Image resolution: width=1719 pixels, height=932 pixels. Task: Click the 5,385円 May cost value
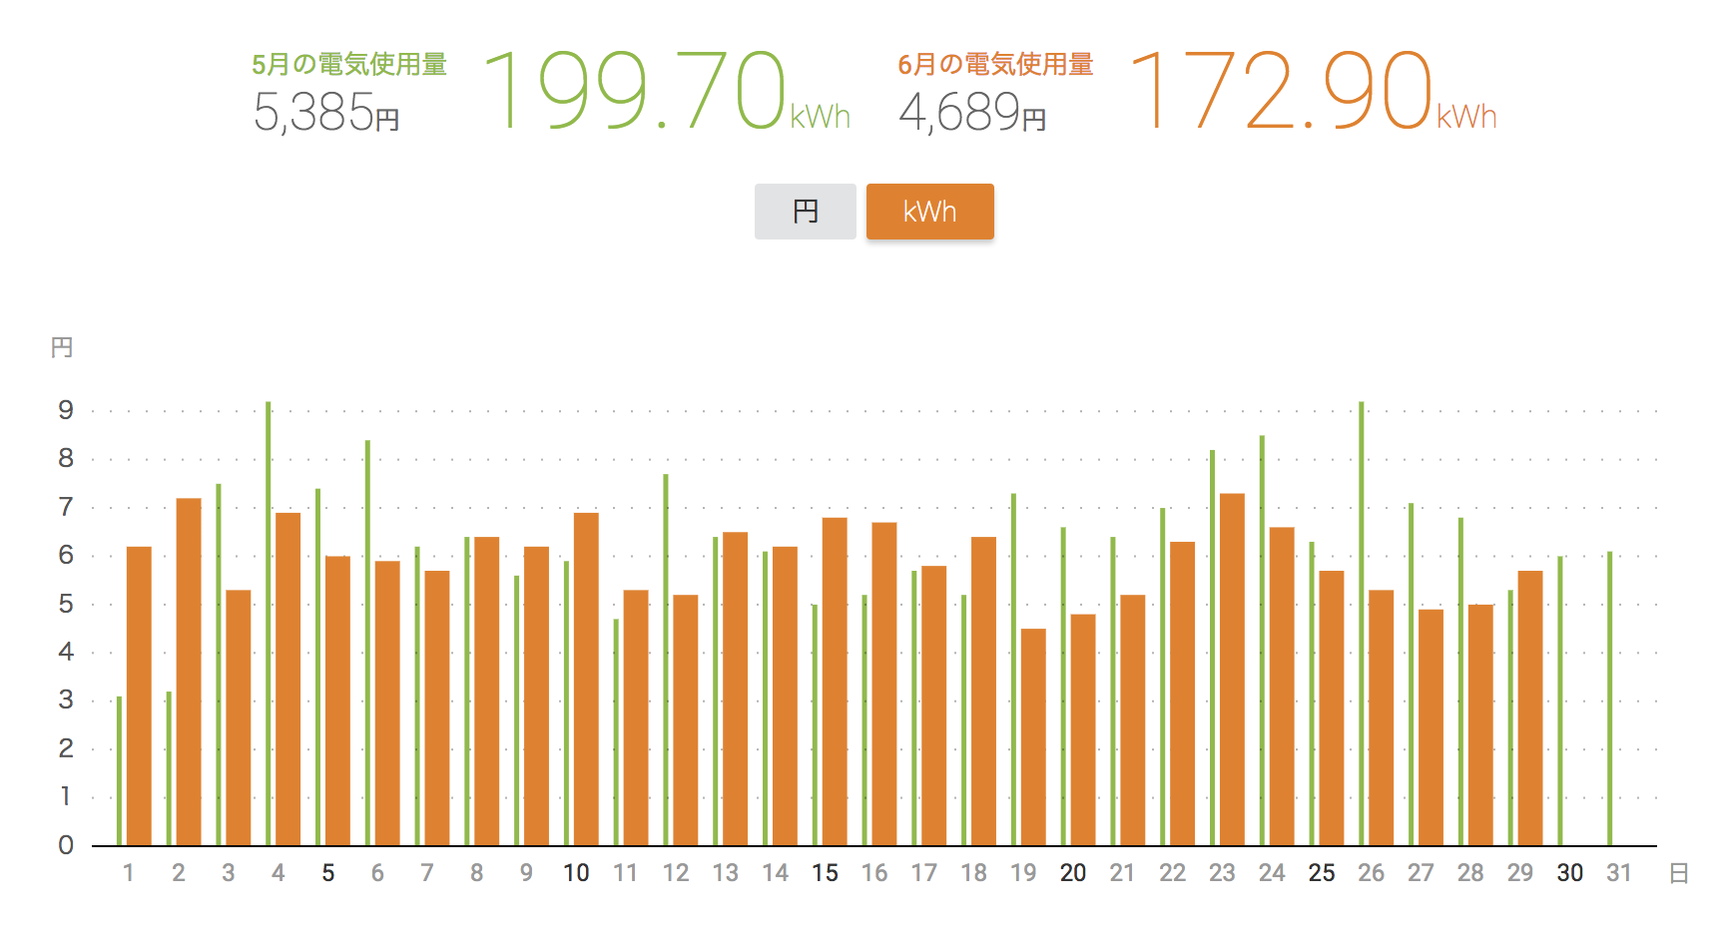pyautogui.click(x=326, y=113)
